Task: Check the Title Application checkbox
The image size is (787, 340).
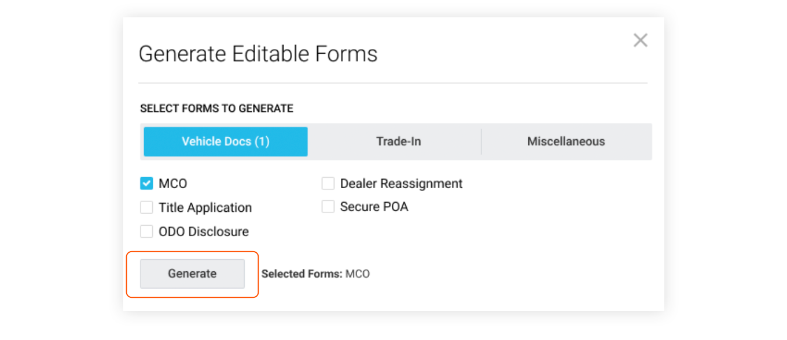Action: coord(146,207)
